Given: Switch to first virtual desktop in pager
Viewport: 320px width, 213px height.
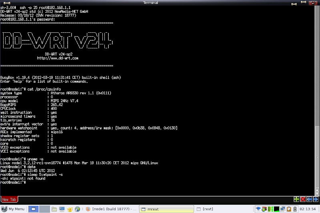Looking at the screenshot, I should pos(33,209).
